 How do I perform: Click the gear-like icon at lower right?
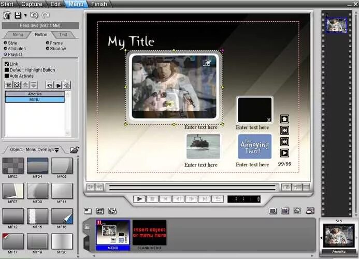pyautogui.click(x=297, y=211)
